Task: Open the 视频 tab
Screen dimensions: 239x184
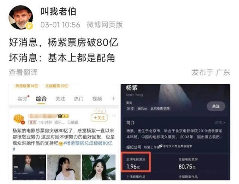Action: tap(97, 99)
